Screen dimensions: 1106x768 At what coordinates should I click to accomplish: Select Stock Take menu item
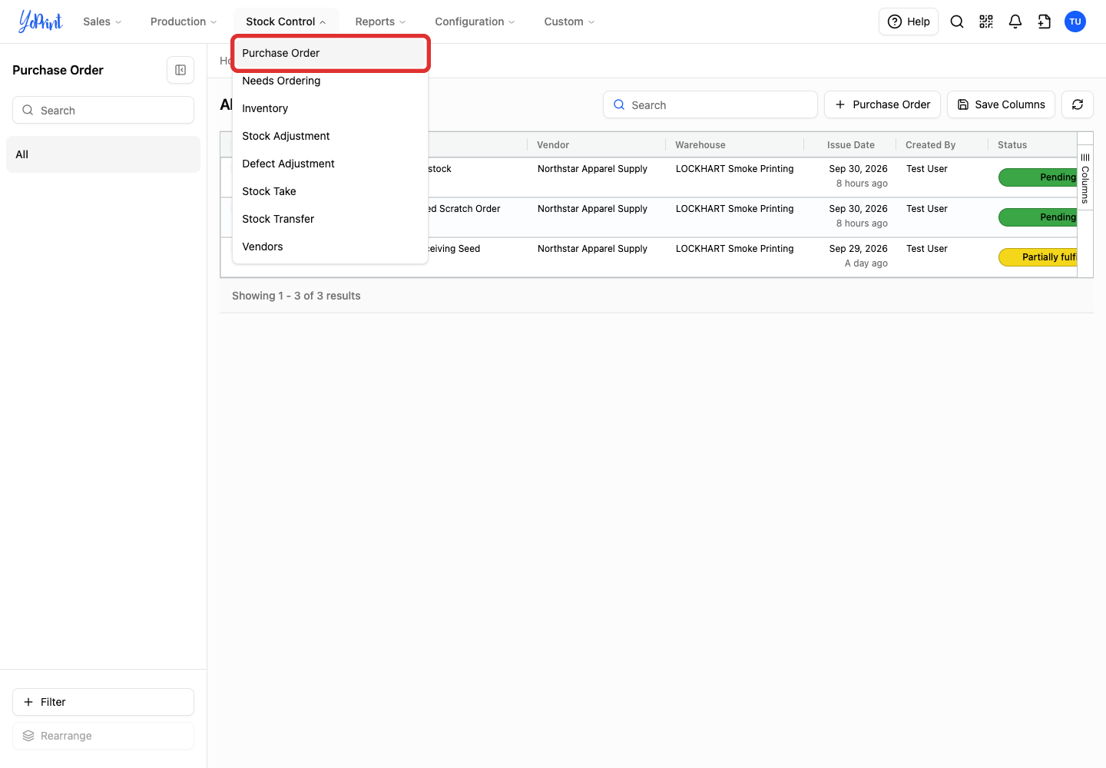[330, 191]
